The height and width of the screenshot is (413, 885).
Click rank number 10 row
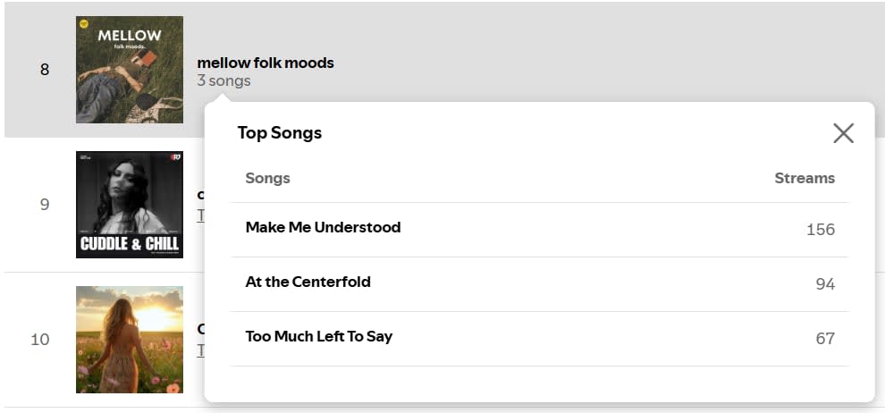pos(40,340)
